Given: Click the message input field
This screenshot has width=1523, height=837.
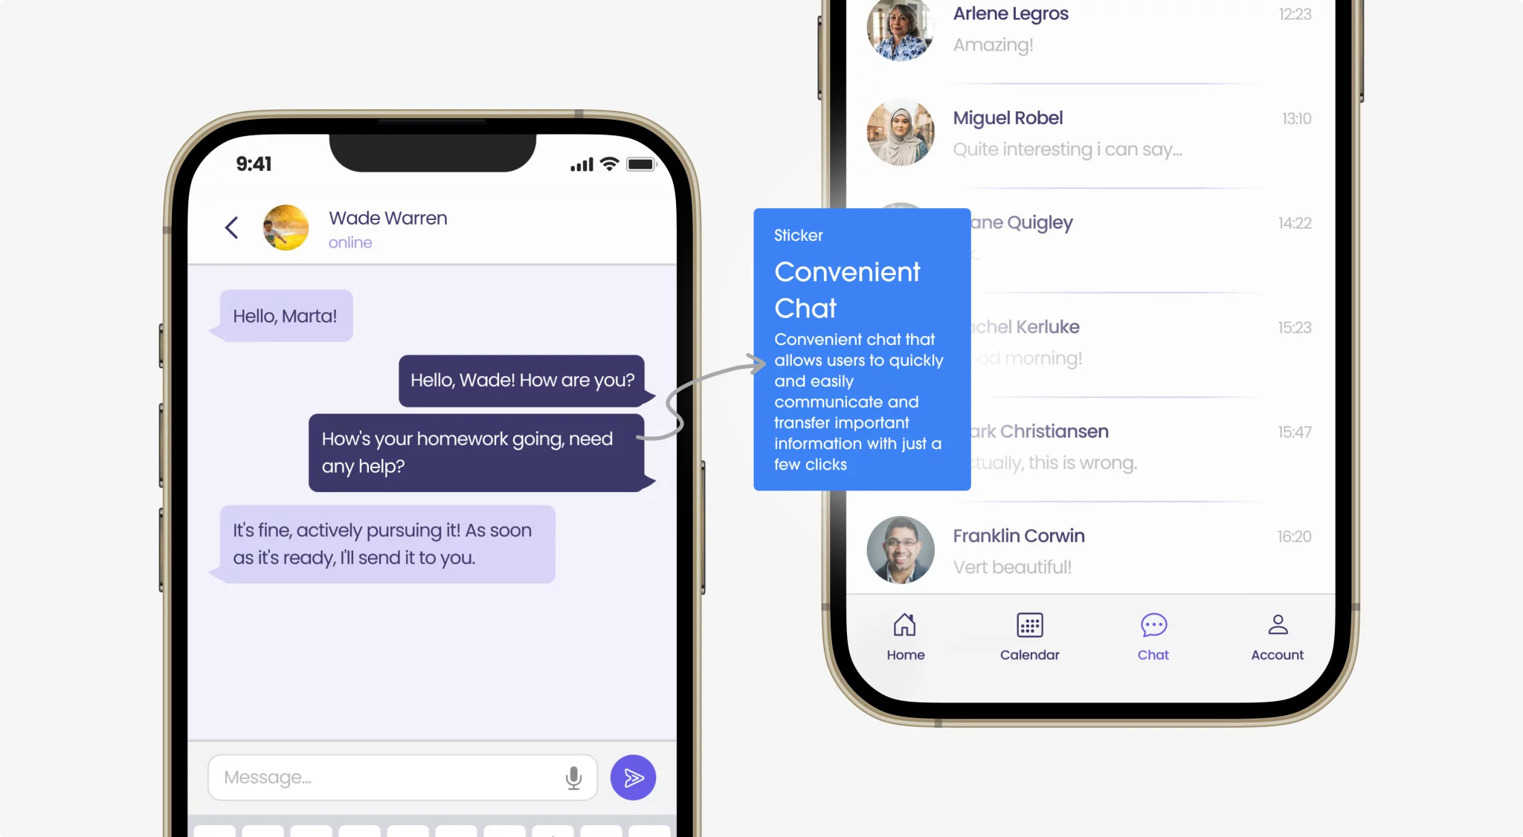Looking at the screenshot, I should click(402, 778).
